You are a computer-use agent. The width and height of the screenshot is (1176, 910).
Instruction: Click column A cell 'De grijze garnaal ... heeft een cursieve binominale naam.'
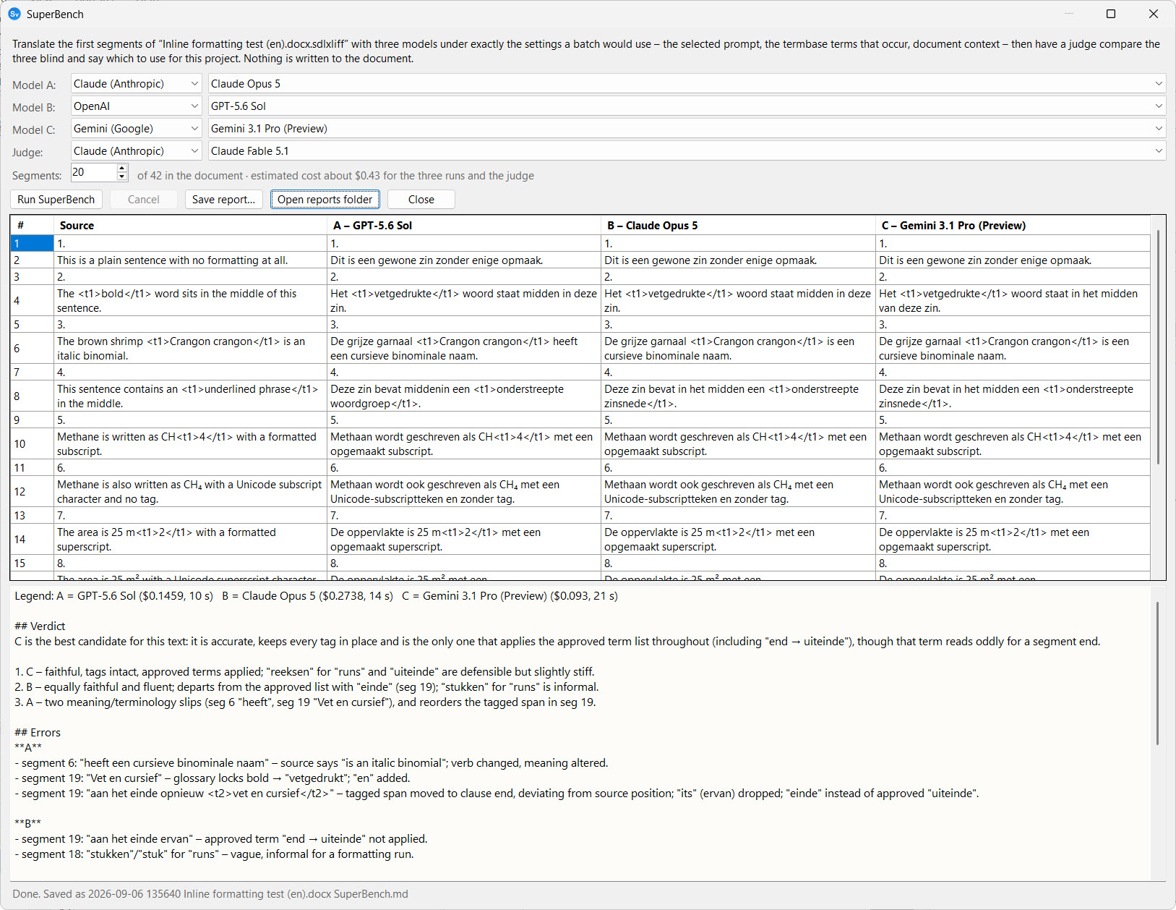[464, 349]
